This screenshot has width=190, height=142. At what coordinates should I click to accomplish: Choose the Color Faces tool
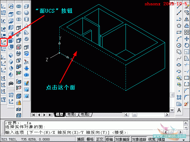(x=19, y=73)
